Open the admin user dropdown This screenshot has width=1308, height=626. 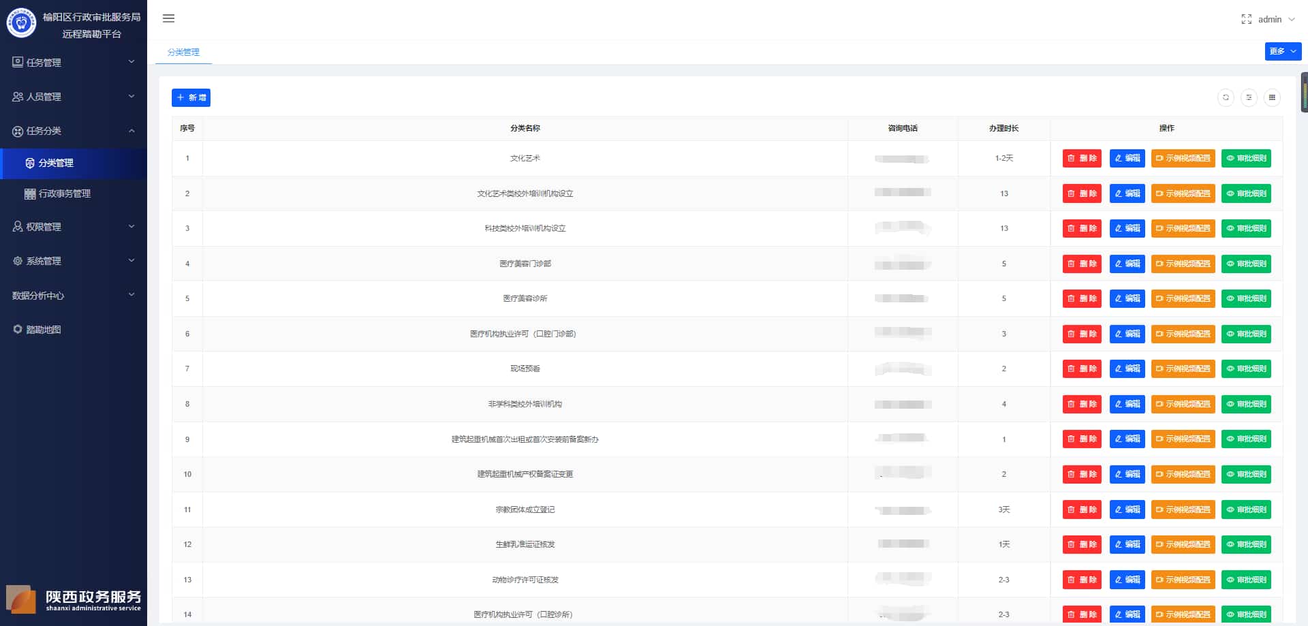tap(1276, 19)
